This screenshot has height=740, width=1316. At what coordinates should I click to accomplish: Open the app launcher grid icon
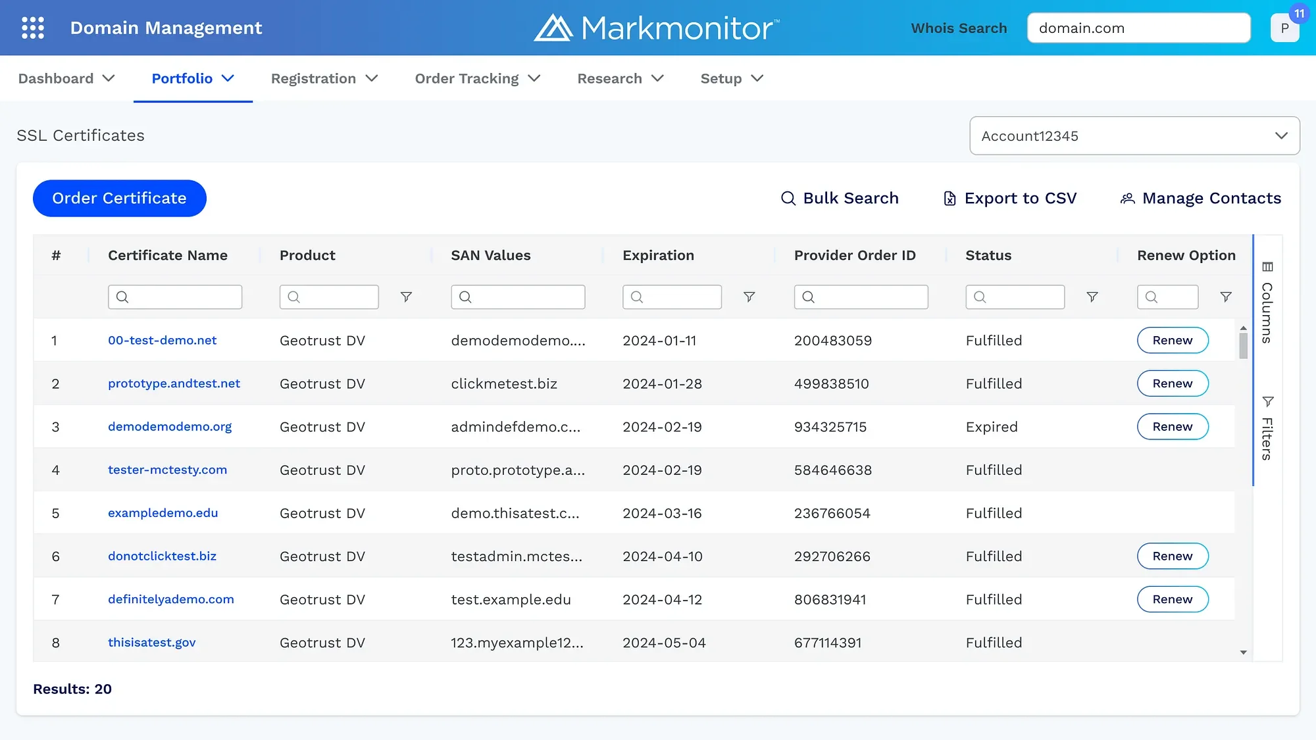coord(33,28)
